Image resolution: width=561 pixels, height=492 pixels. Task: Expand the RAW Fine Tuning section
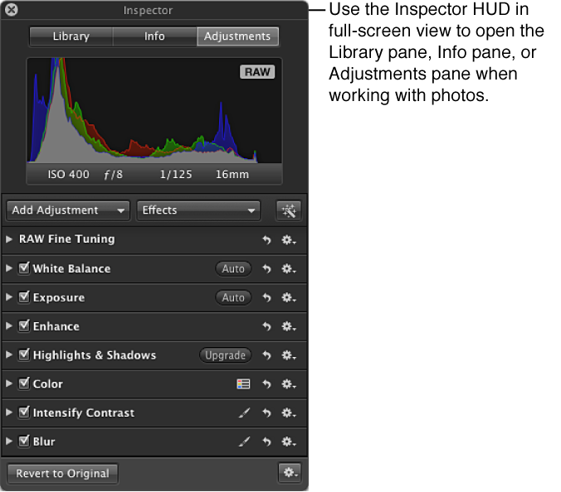[x=9, y=239]
